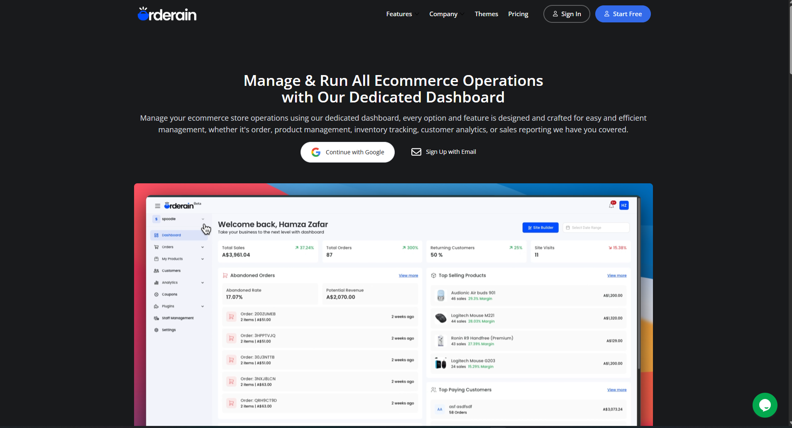The width and height of the screenshot is (792, 428).
Task: Open the Select Date Range field
Action: pos(596,228)
